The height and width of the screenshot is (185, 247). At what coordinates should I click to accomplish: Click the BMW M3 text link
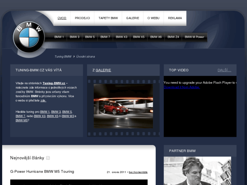click(x=68, y=116)
